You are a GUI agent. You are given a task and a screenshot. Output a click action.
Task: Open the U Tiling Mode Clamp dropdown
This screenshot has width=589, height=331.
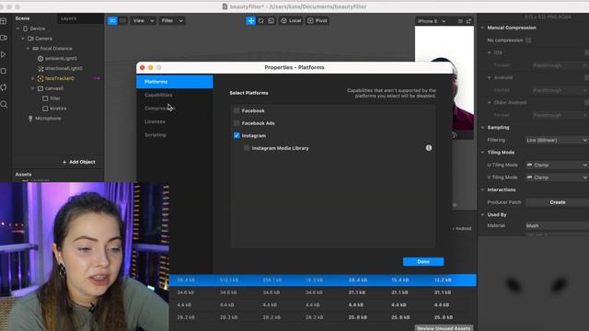(557, 165)
